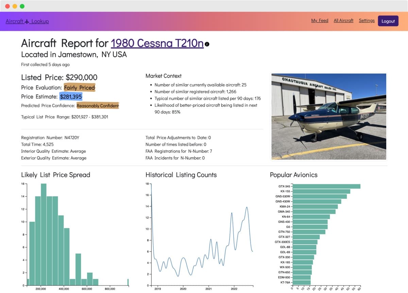This screenshot has width=408, height=293.
Task: Click the "Total Time: 4,525" line
Action: point(37,144)
